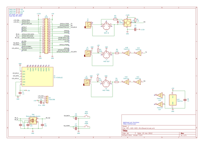Select diode D1 near the optocoupler
This screenshot has height=145, width=204.
click(118, 22)
